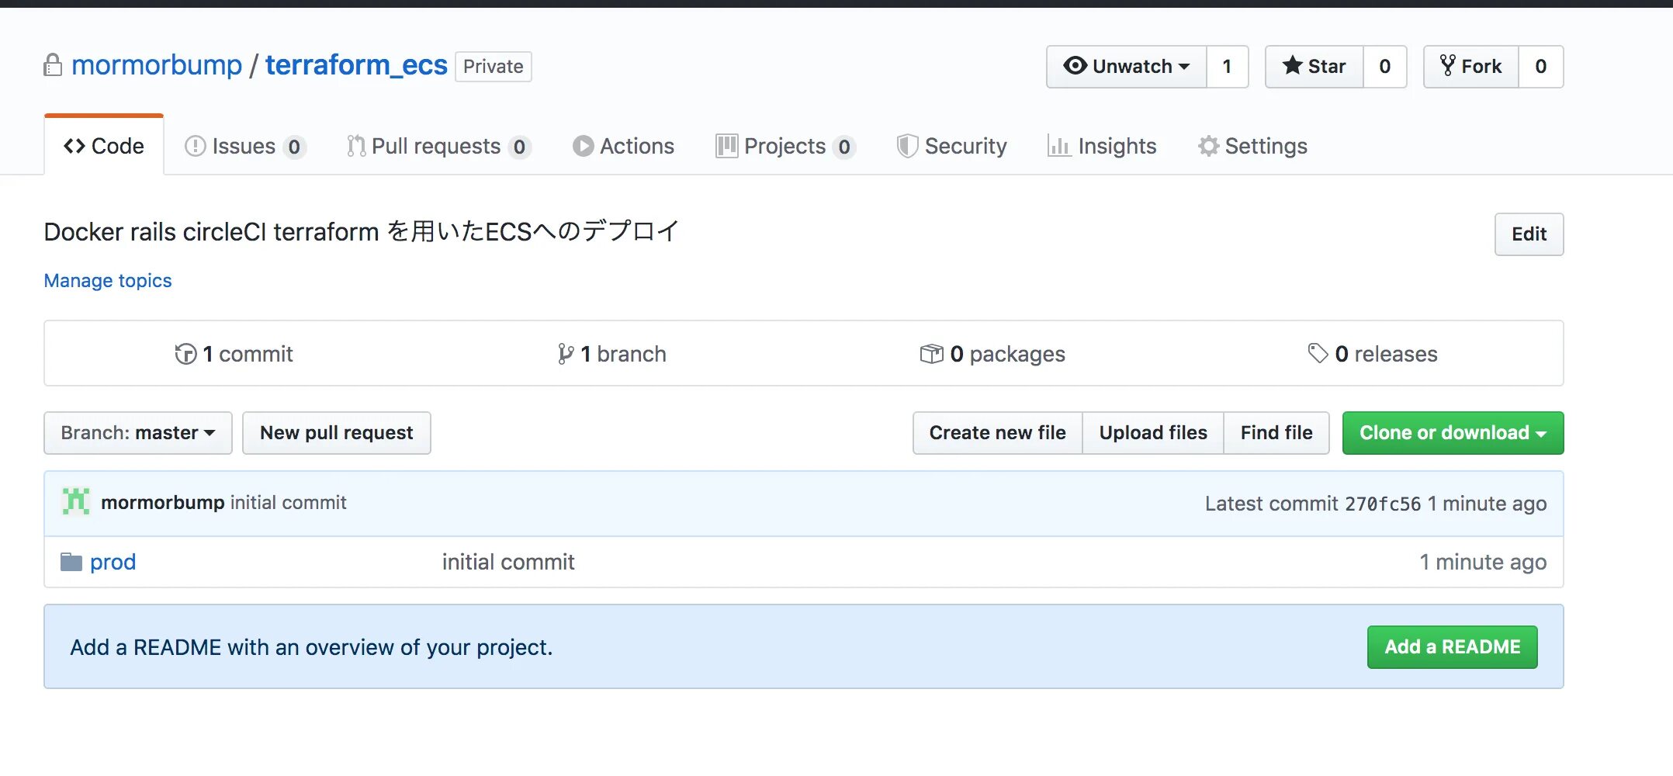This screenshot has width=1673, height=776.
Task: Open the prod folder
Action: pyautogui.click(x=113, y=562)
